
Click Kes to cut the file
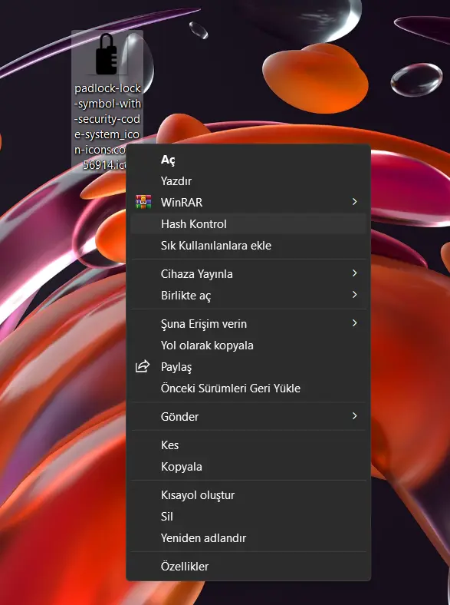coord(248,445)
